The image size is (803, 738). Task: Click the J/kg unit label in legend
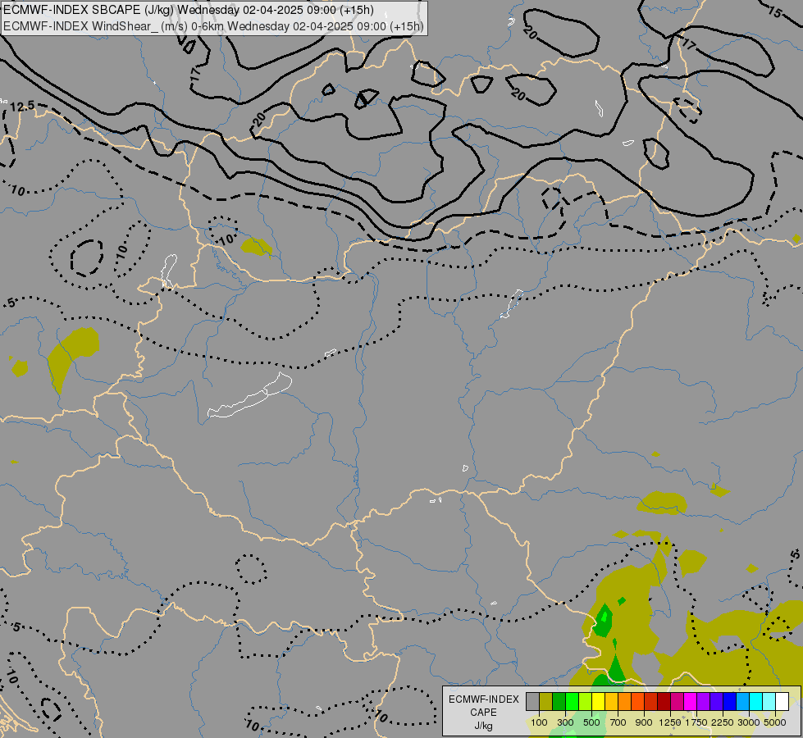coord(483,726)
